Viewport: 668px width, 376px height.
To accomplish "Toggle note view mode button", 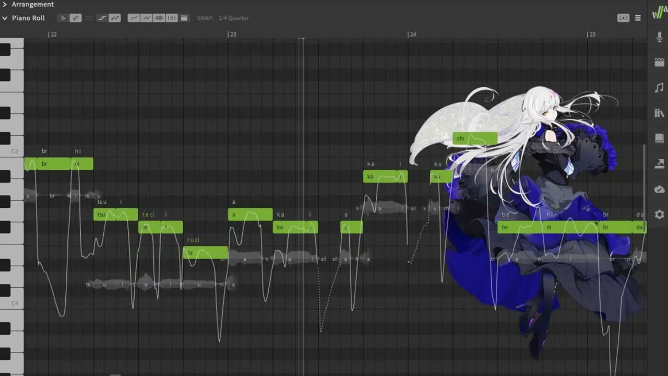I will click(x=102, y=18).
